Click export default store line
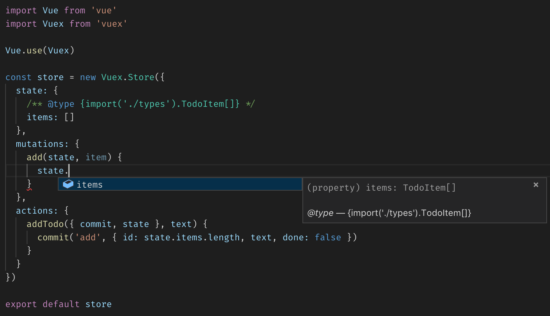550x316 pixels. [58, 304]
